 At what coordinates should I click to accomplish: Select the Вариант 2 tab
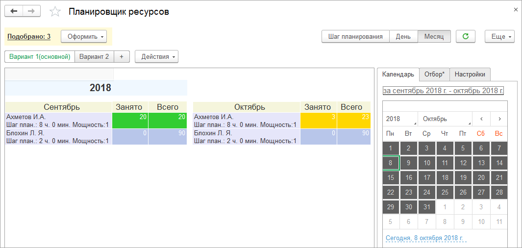point(94,56)
